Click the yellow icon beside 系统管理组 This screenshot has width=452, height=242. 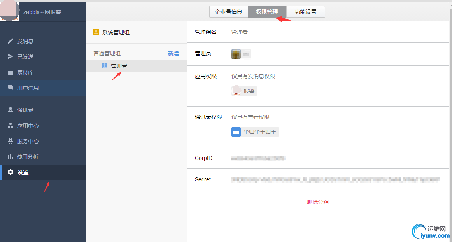pyautogui.click(x=96, y=32)
